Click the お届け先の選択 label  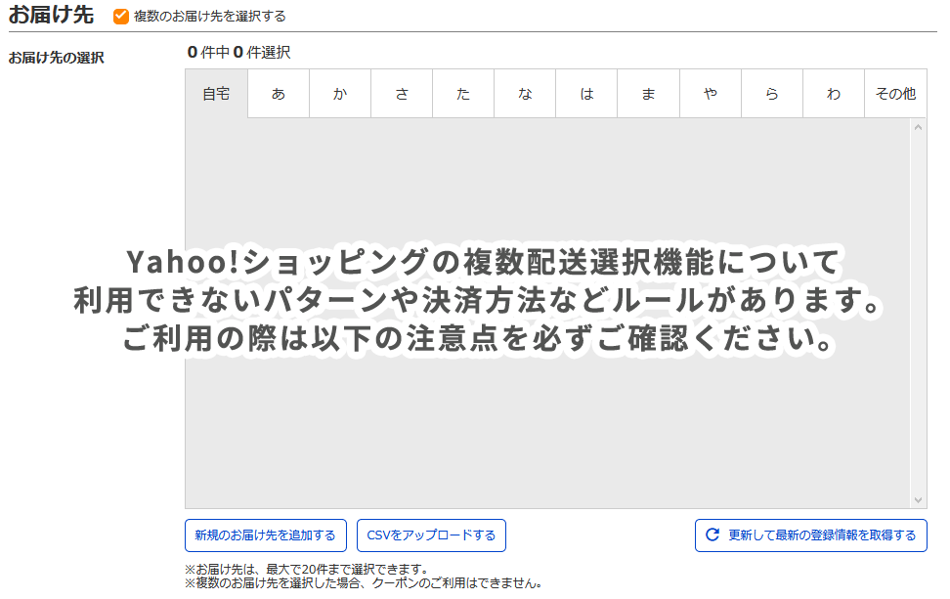click(x=57, y=58)
